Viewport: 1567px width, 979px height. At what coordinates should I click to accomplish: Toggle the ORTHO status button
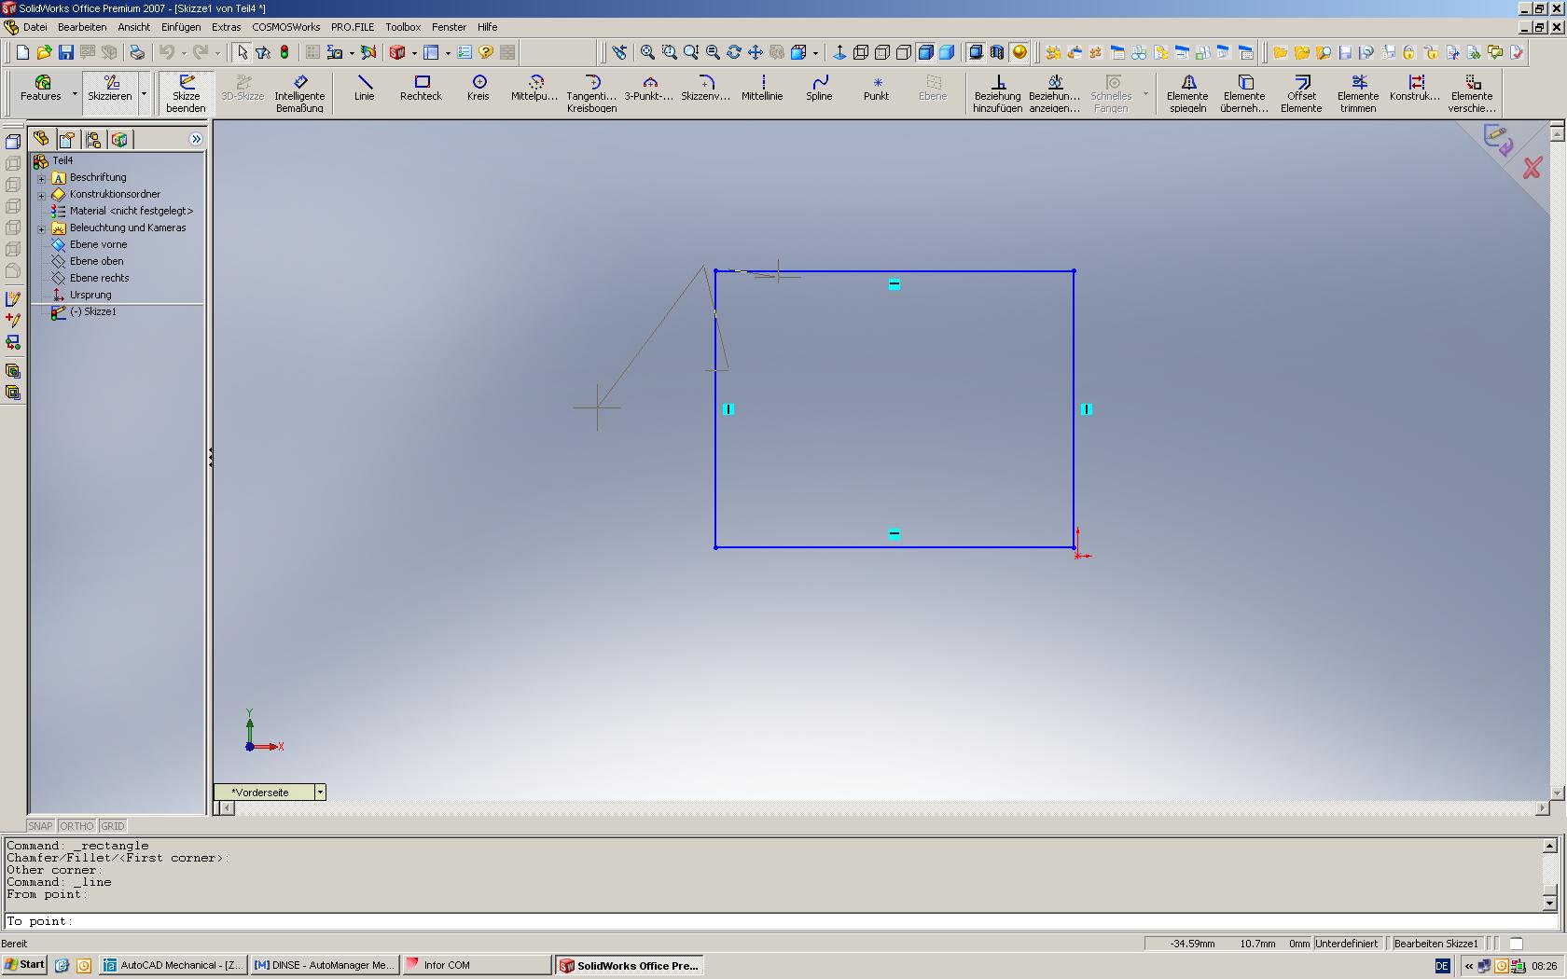pyautogui.click(x=76, y=826)
